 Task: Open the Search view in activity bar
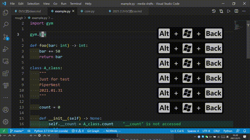[x=5, y=24]
